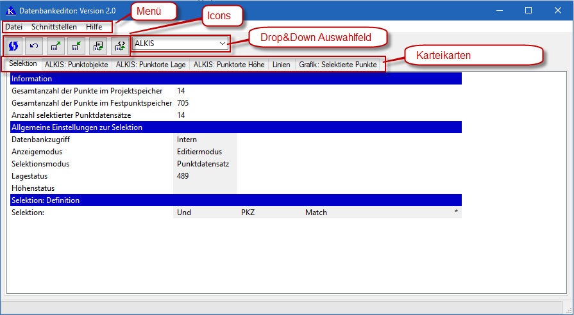Click the table import icon with incoming arrow
Viewport: 574px width, 315px height.
(76, 45)
